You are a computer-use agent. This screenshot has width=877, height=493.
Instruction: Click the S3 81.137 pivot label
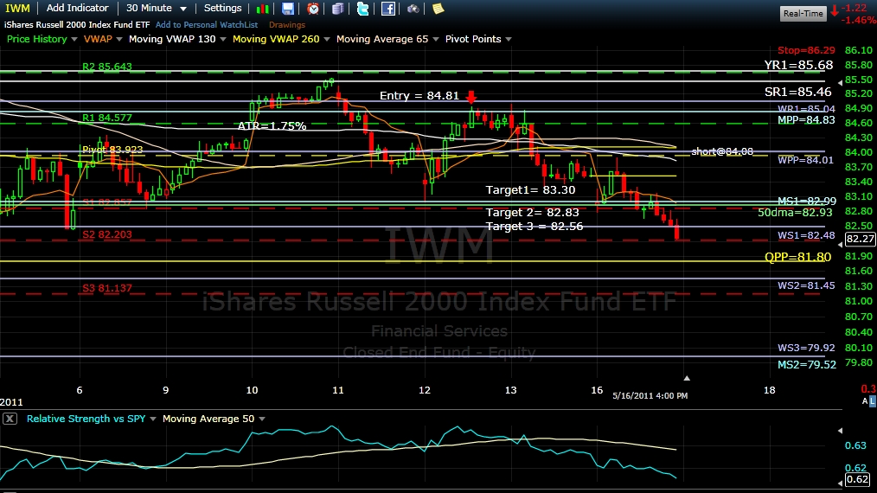[x=107, y=288]
